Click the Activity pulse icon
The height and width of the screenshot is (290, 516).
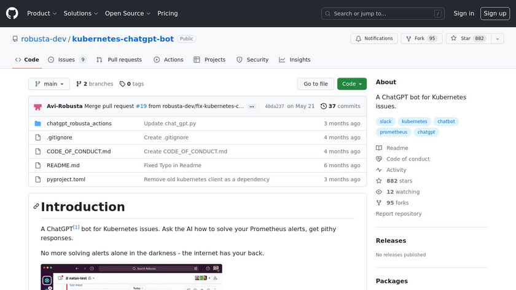[379, 170]
